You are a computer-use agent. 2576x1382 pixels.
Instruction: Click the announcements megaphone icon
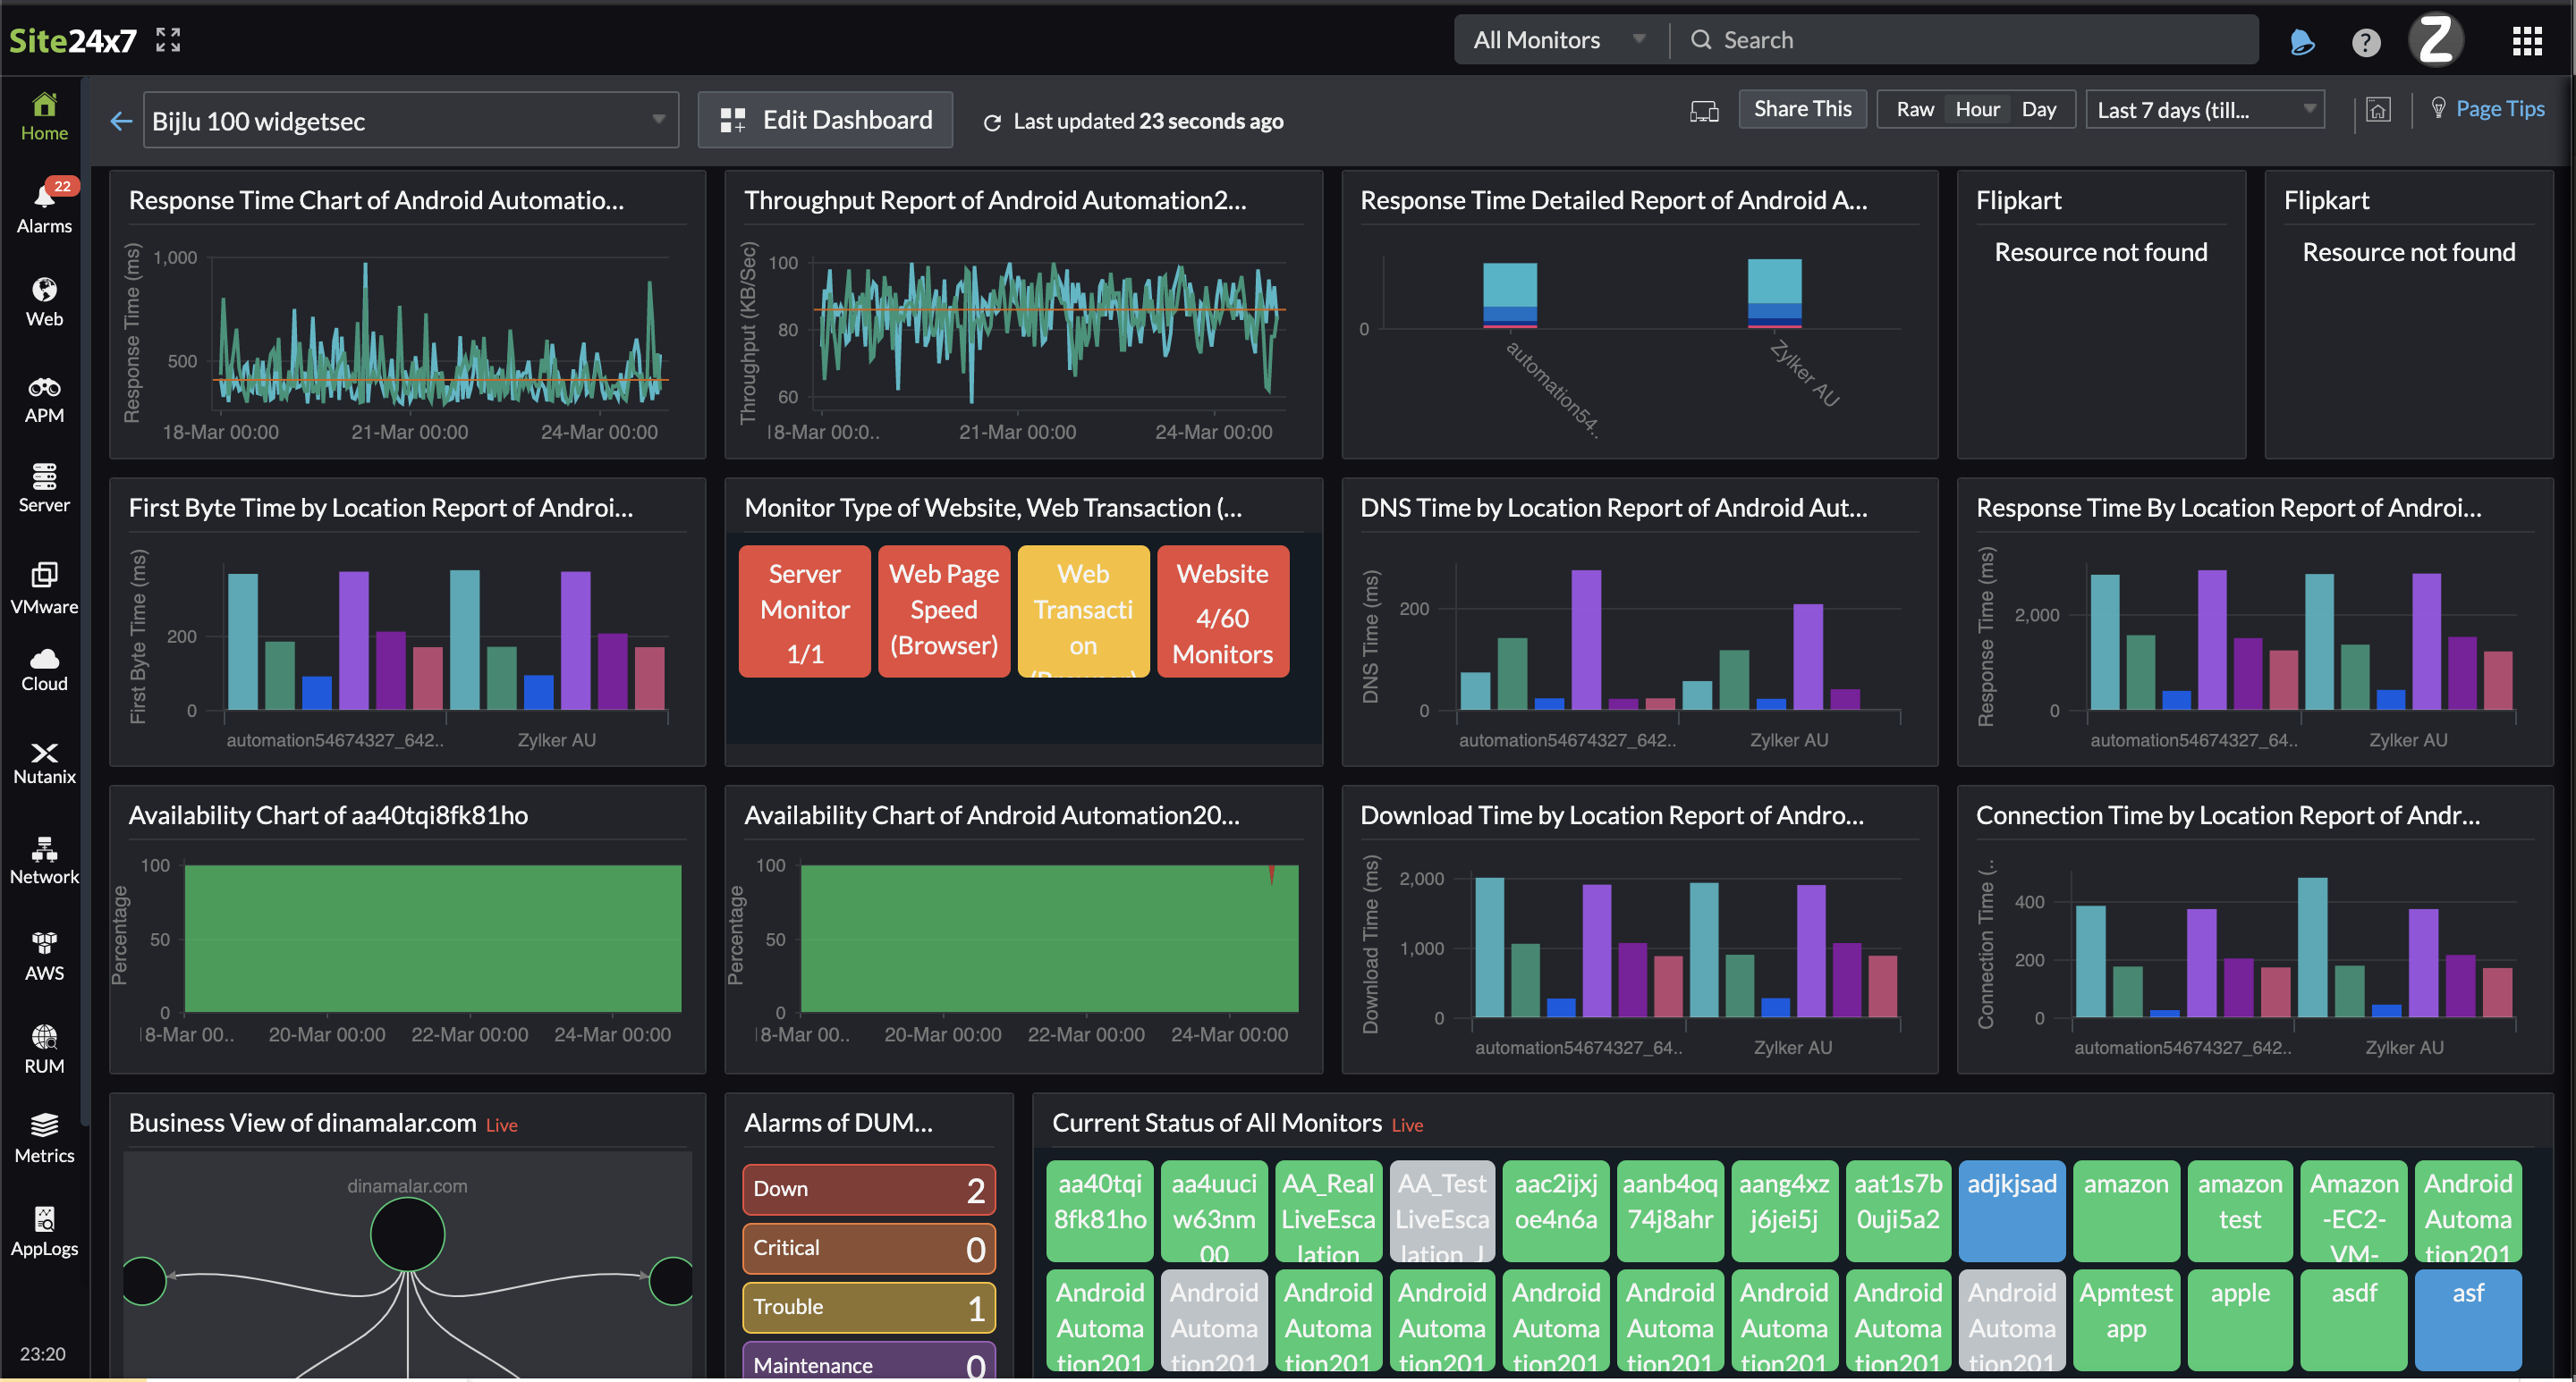click(x=2301, y=41)
